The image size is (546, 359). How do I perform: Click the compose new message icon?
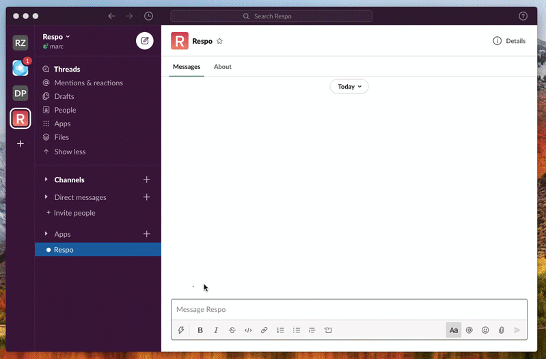(144, 41)
